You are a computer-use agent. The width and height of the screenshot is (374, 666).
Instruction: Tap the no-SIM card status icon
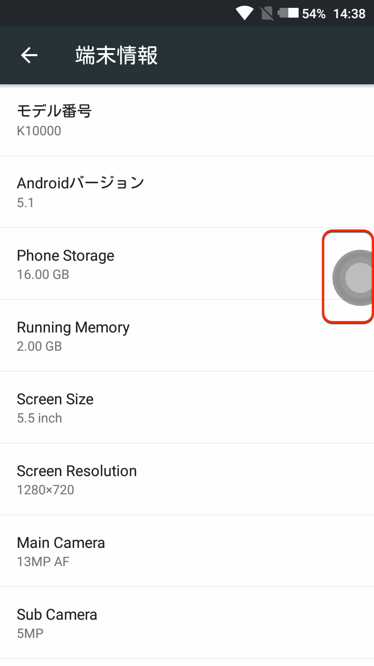point(267,14)
